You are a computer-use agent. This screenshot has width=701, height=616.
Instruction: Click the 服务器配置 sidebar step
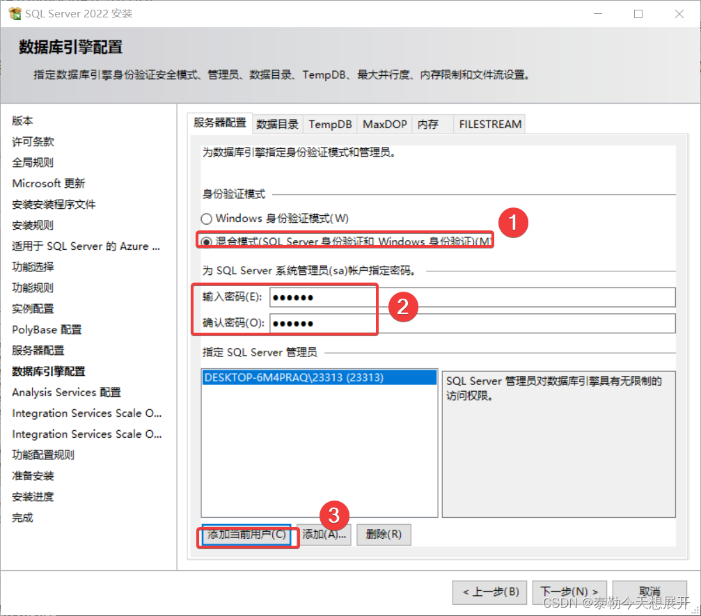[x=38, y=351]
